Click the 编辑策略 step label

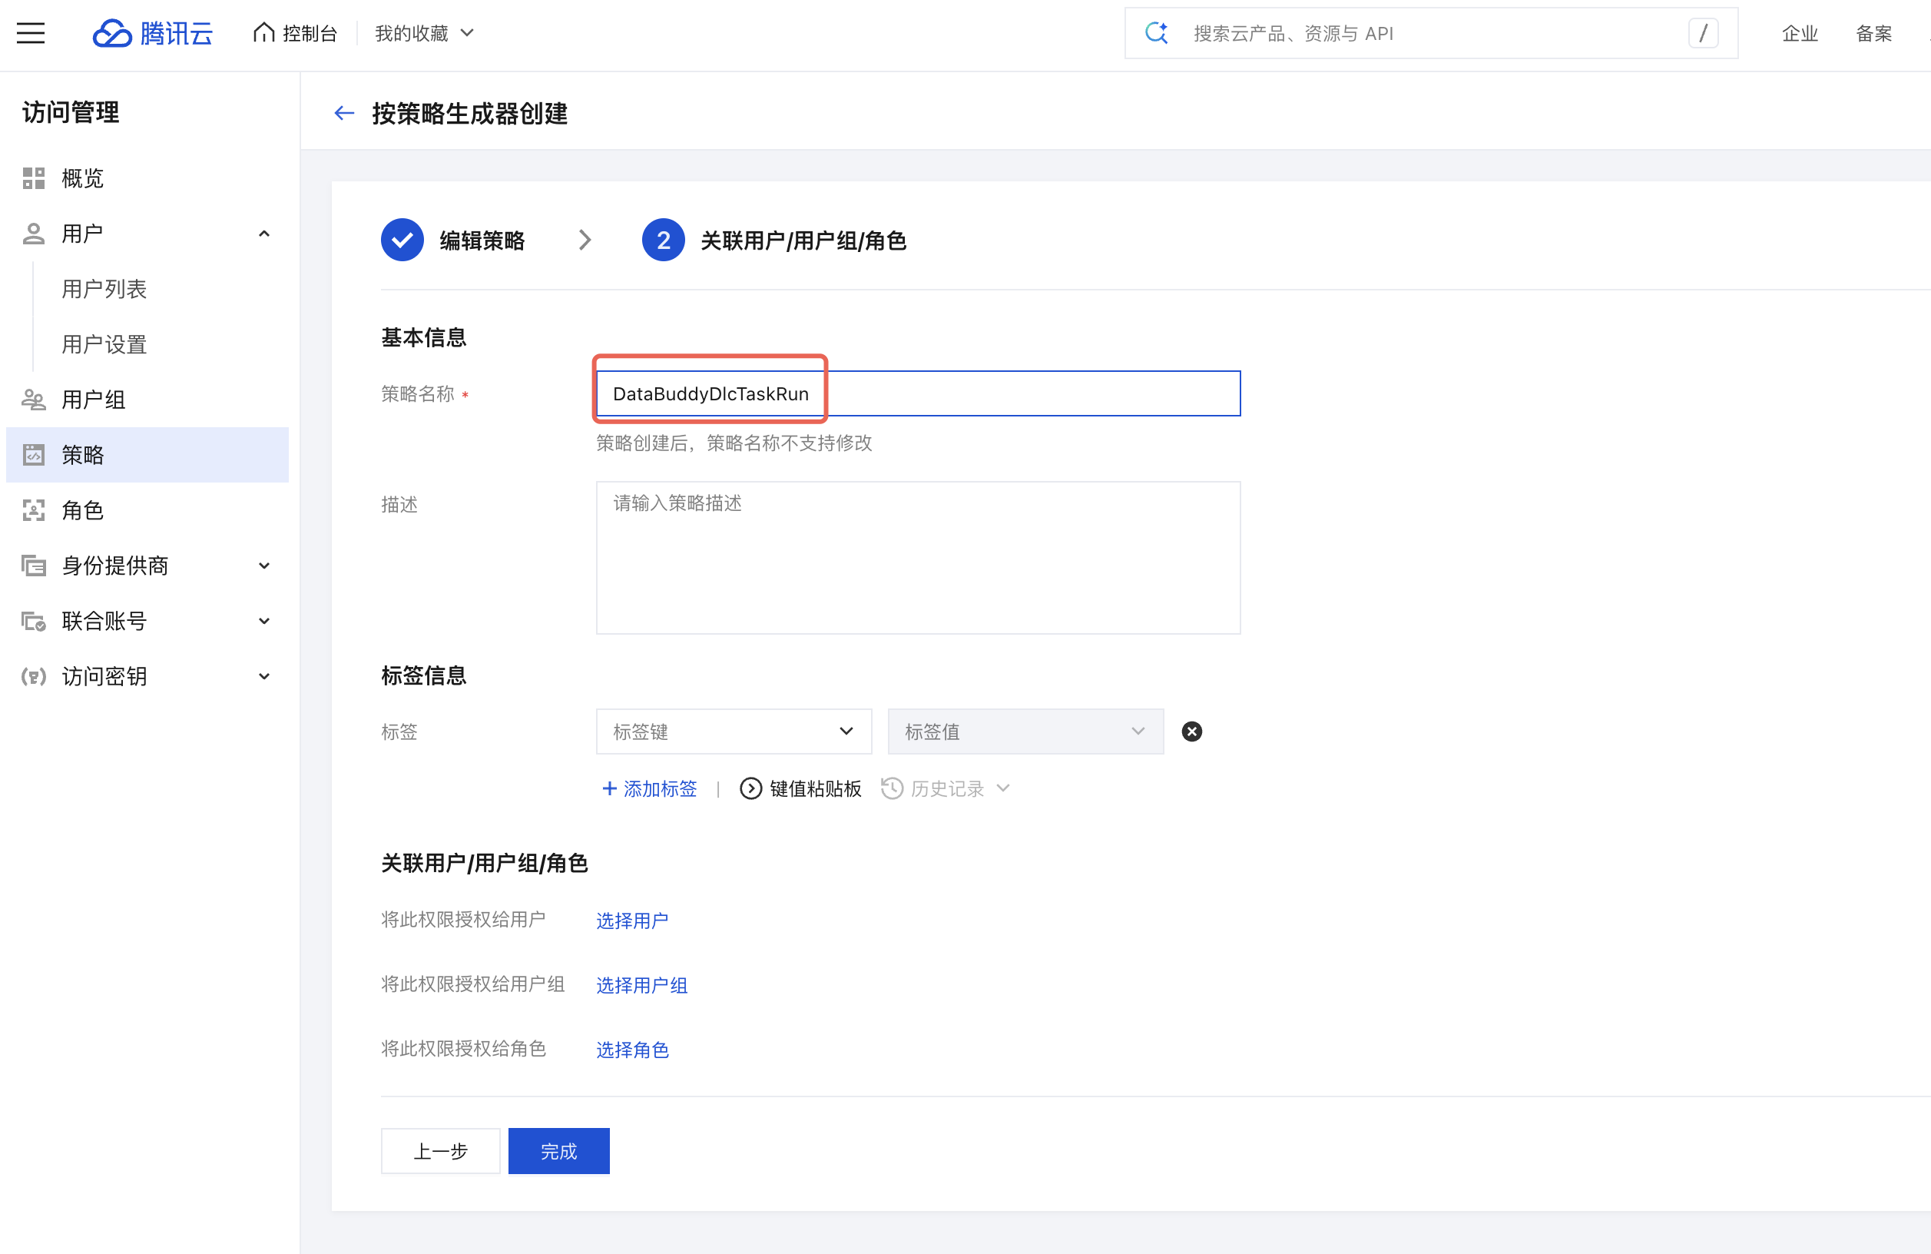point(482,241)
